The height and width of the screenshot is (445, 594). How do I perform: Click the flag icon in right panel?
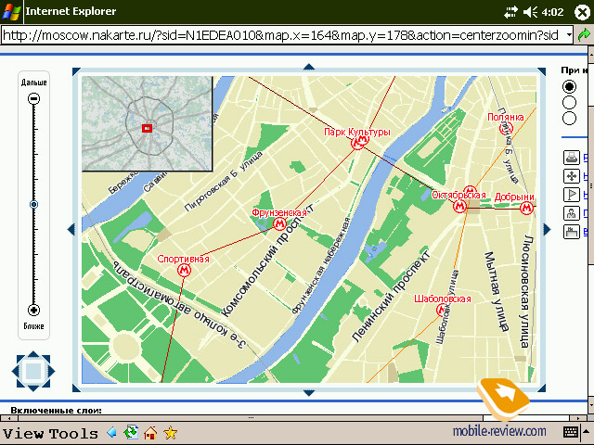(572, 195)
